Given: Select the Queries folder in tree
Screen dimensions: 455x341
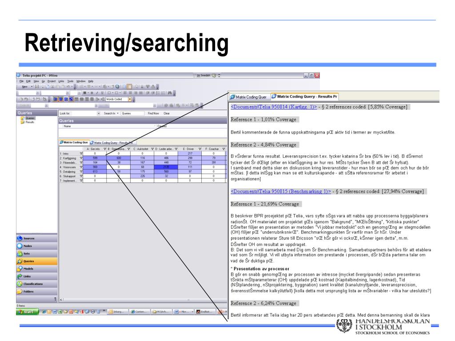Looking at the screenshot, I should pos(28,118).
